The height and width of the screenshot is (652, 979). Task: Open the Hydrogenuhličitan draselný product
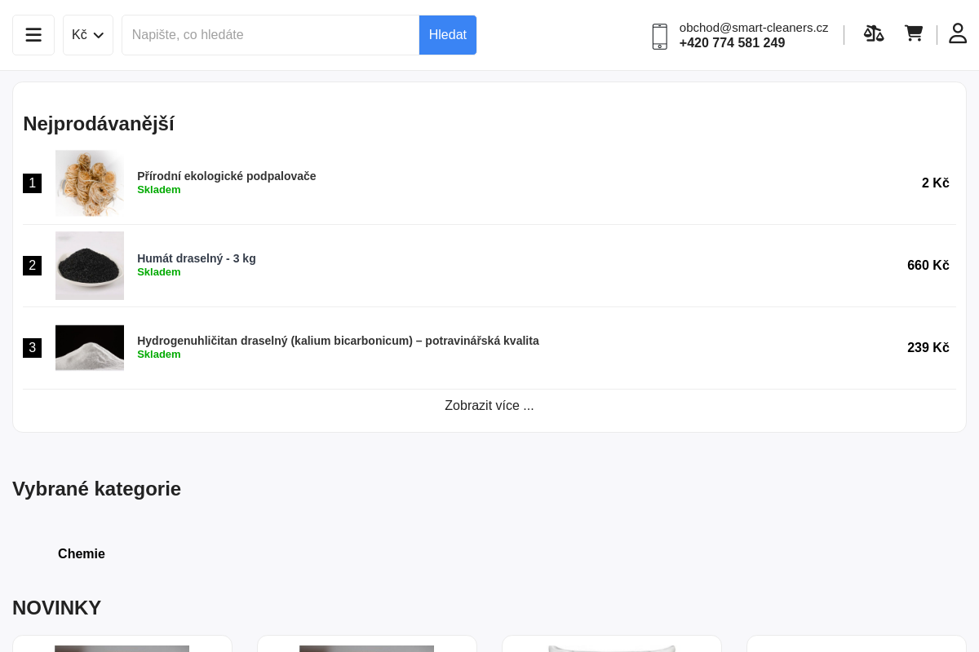338,341
